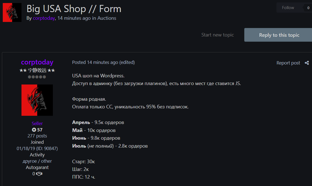Click the 'другое / other' activity text
This screenshot has width=312, height=186.
[37, 161]
